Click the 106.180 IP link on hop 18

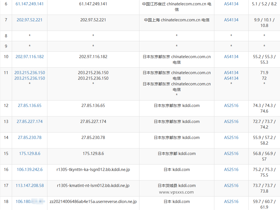pos(29,201)
